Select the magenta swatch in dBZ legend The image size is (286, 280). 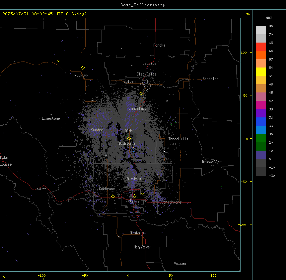click(x=261, y=105)
